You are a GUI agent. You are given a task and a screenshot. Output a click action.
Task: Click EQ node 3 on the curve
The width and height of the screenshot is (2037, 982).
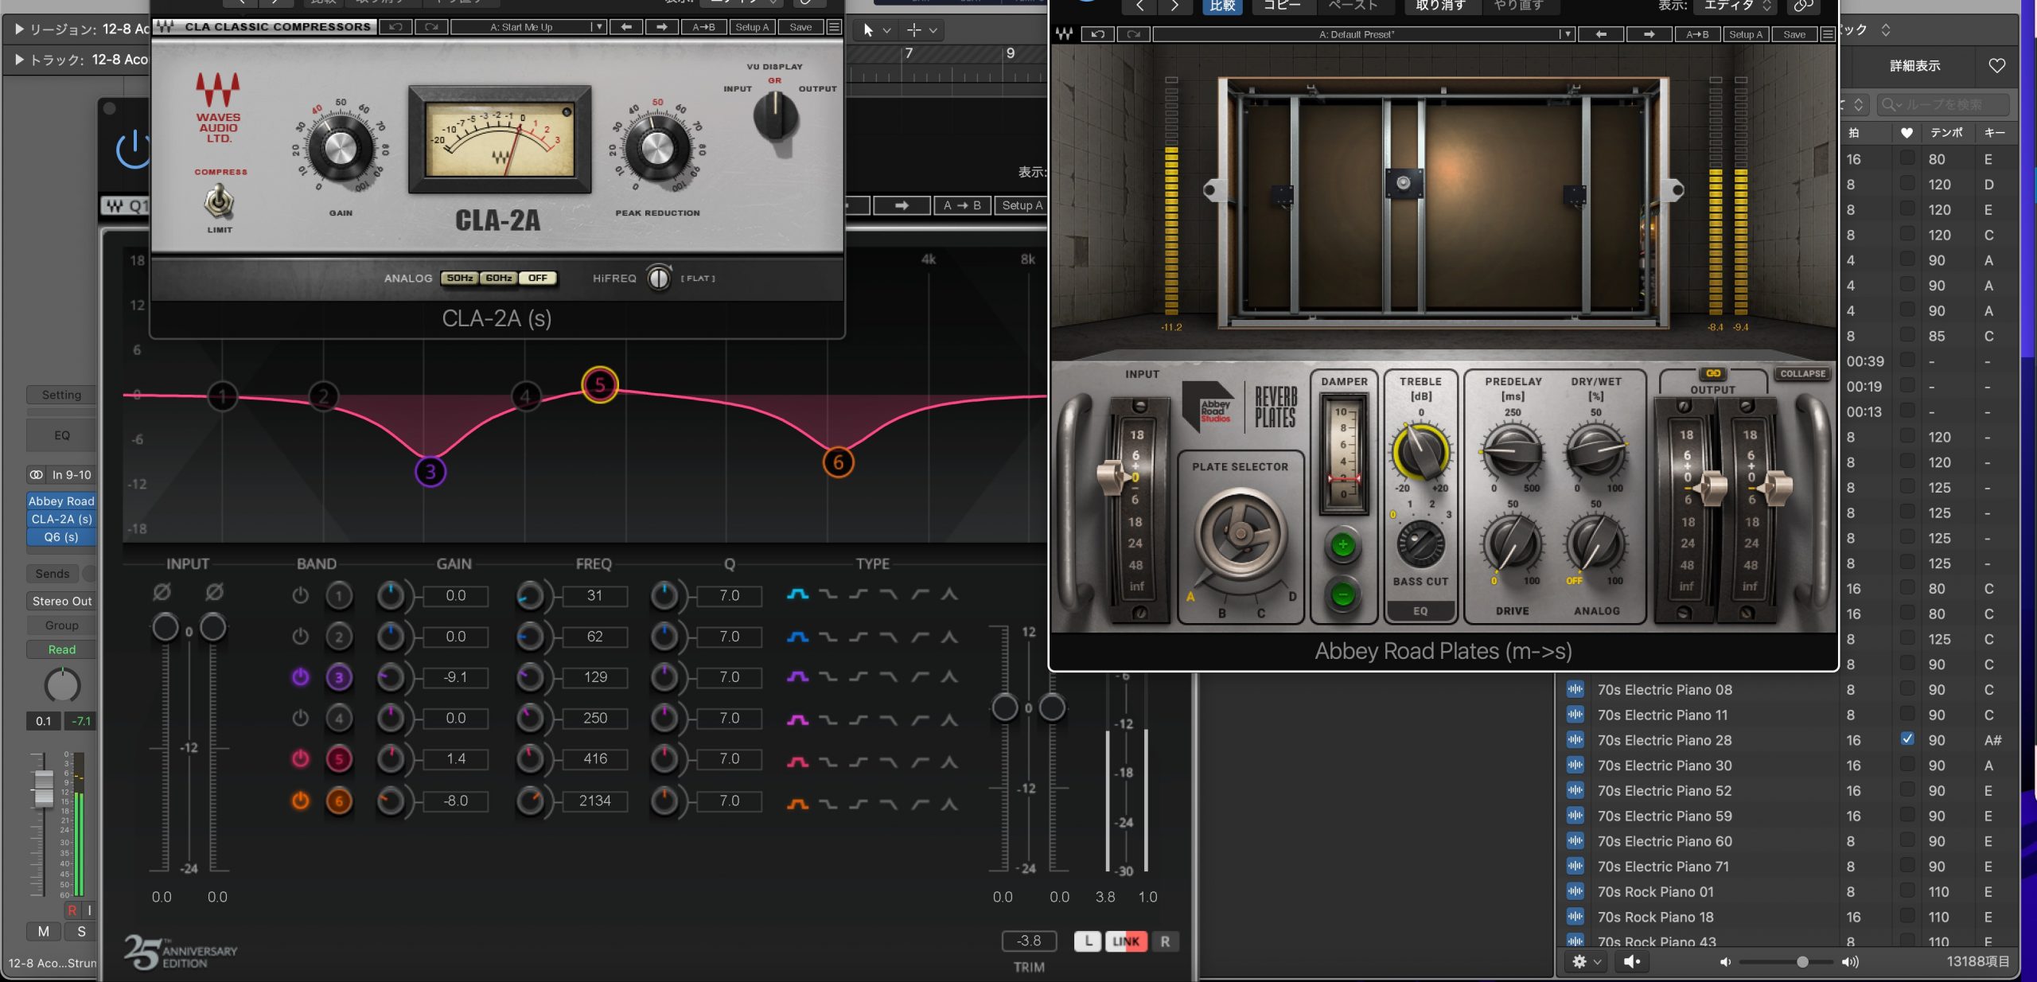click(x=430, y=472)
